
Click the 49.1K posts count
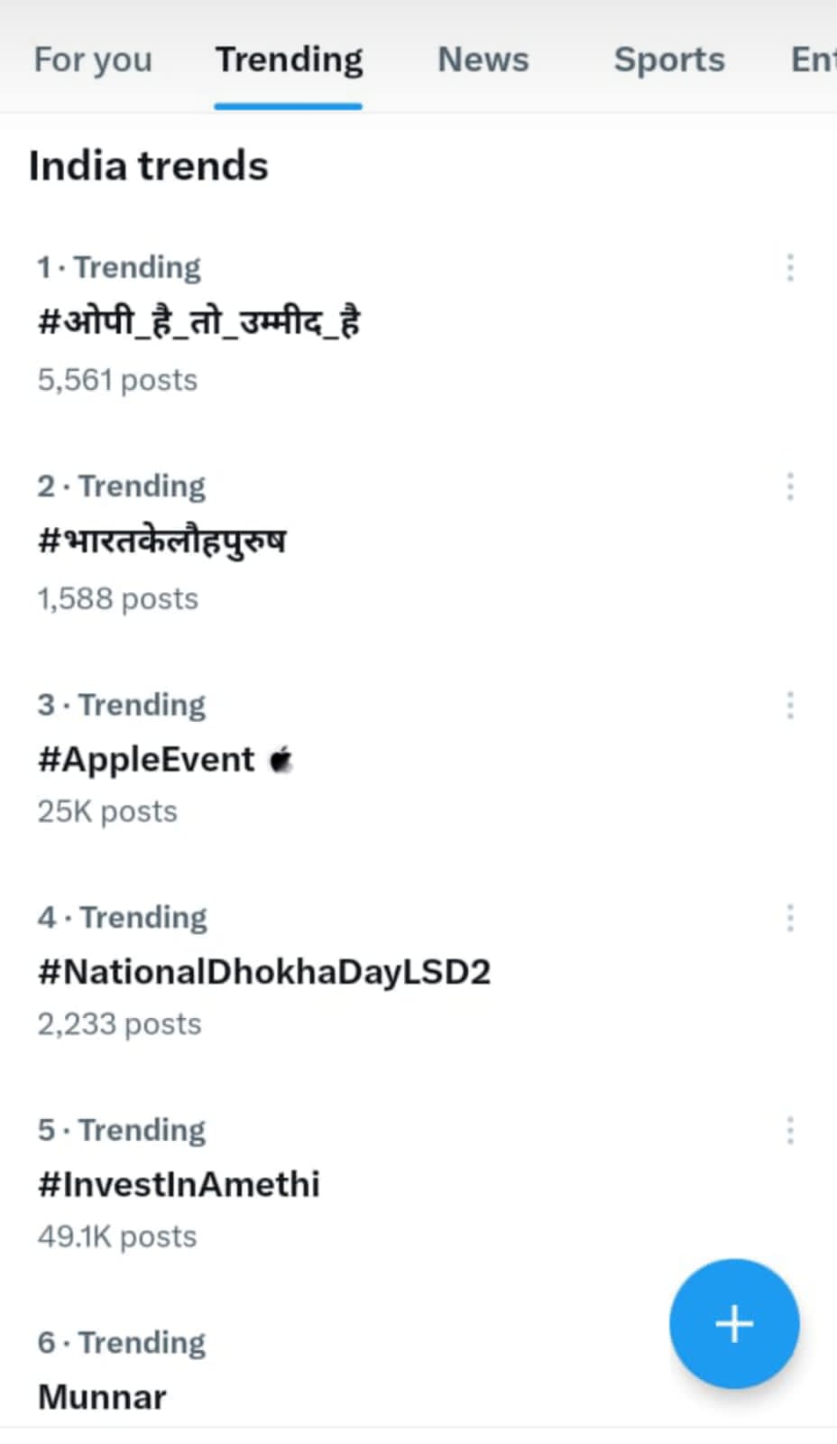click(117, 1236)
